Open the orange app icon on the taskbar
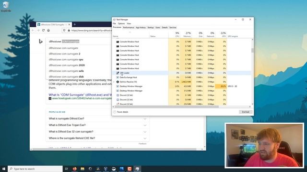307x172 pixels. [x=130, y=169]
